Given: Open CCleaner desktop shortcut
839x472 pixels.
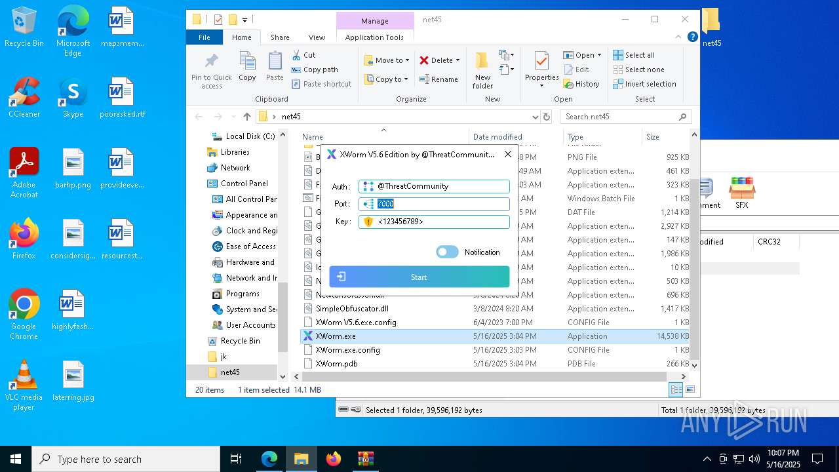Looking at the screenshot, I should [24, 98].
